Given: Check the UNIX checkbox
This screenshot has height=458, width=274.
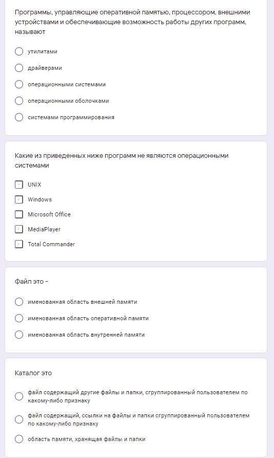Looking at the screenshot, I should 19,185.
